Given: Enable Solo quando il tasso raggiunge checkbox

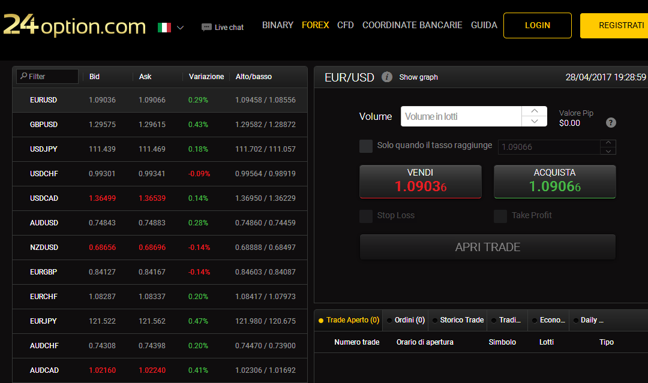Looking at the screenshot, I should pyautogui.click(x=366, y=146).
